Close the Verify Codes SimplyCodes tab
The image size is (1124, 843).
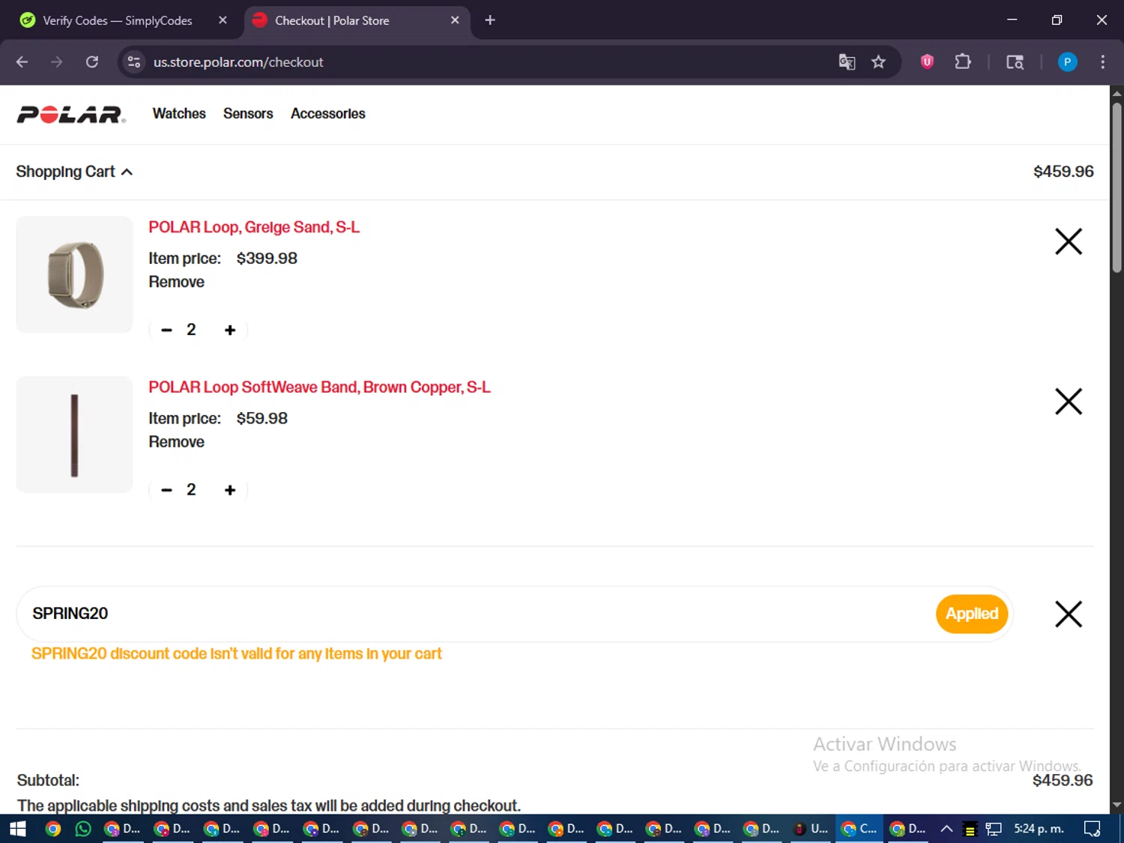[x=223, y=20]
